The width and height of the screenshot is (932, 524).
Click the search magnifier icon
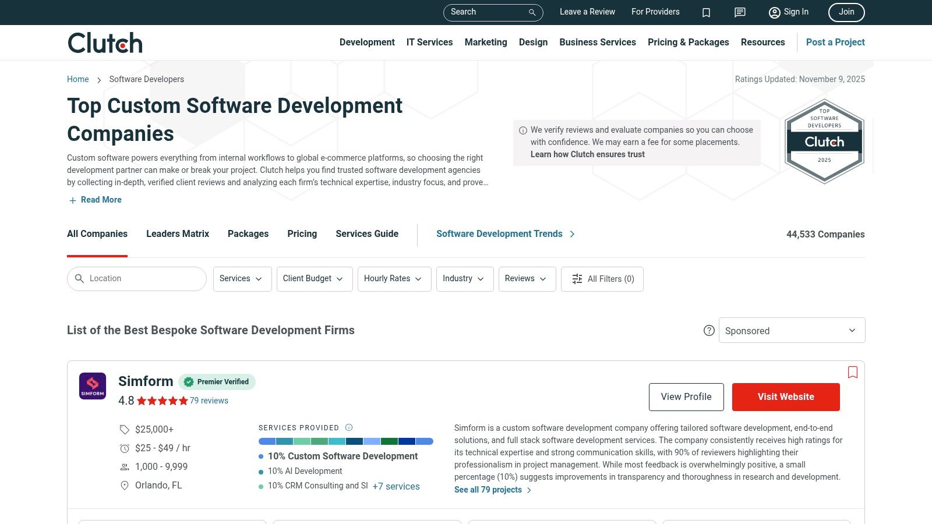[x=532, y=12]
